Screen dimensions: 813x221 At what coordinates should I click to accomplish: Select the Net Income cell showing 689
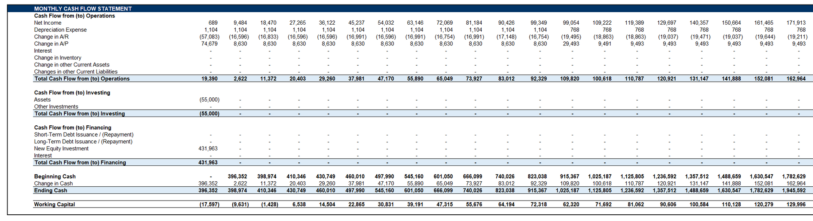coord(213,23)
